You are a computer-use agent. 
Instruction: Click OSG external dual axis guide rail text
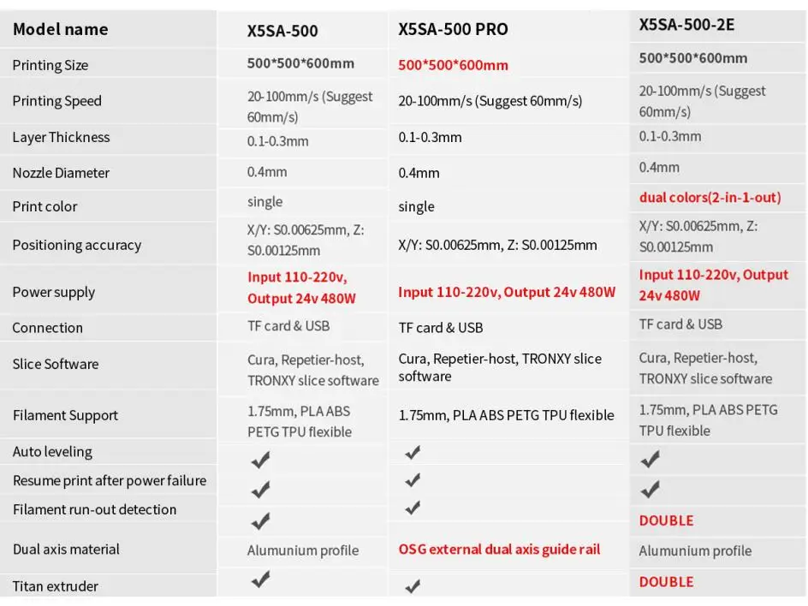click(499, 550)
